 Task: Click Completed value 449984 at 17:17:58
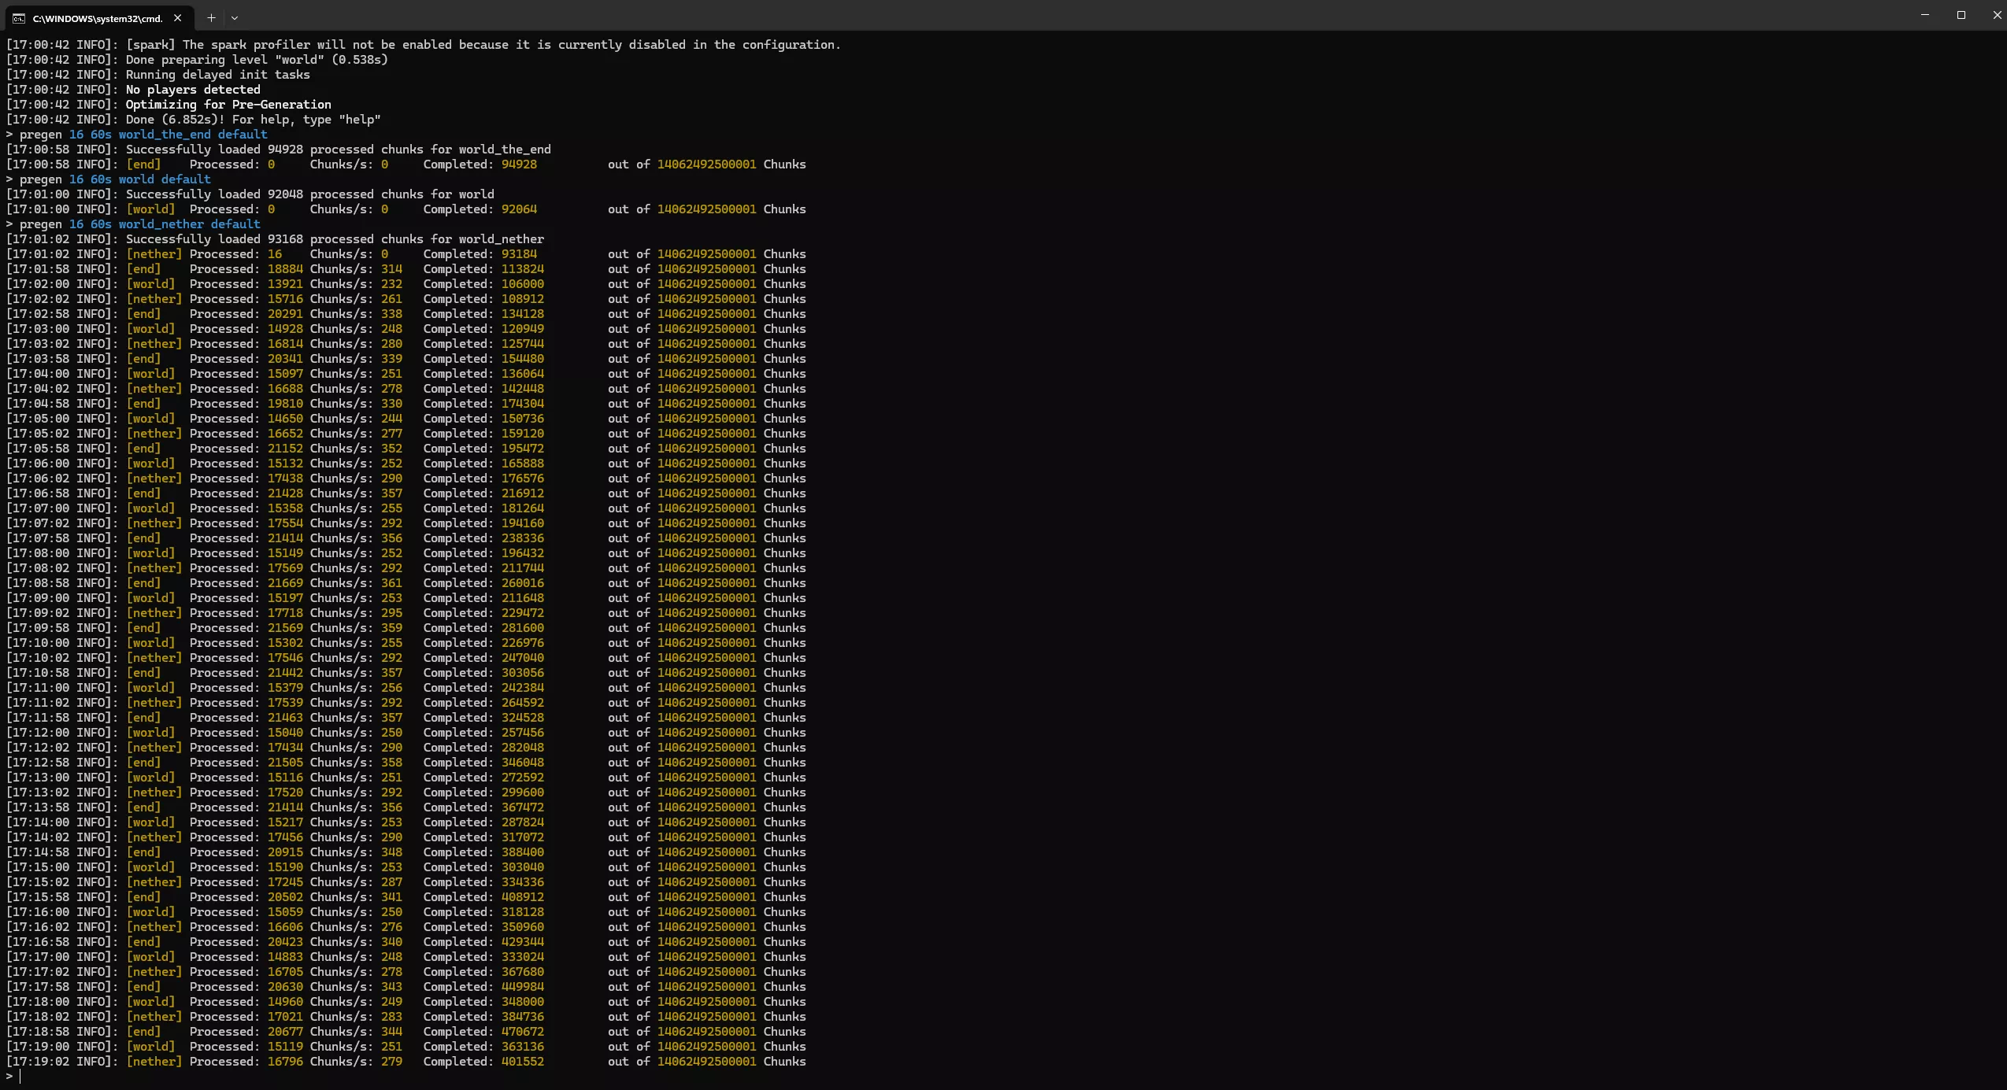tap(523, 987)
